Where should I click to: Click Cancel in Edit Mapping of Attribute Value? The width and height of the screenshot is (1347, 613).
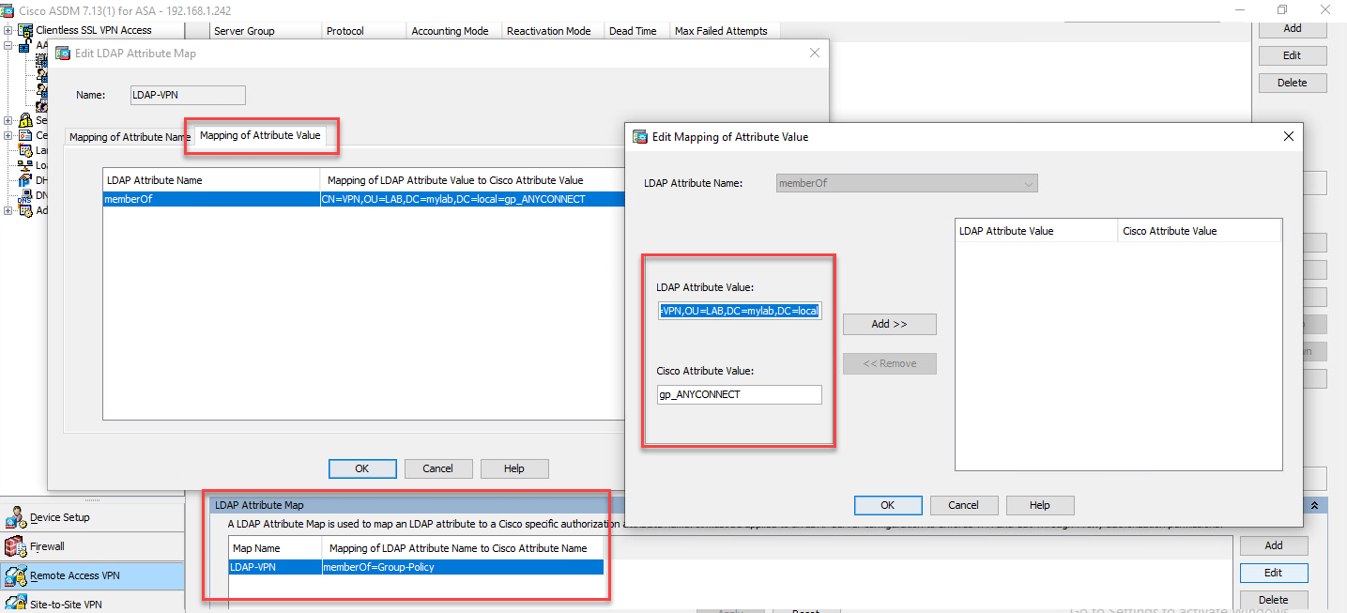point(963,505)
